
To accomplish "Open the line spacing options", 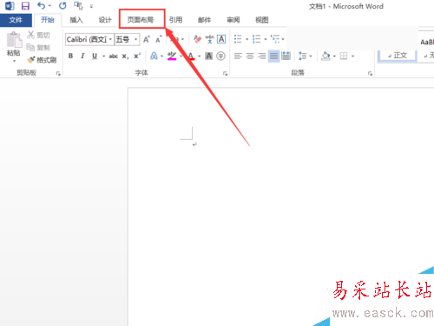I will 302,56.
